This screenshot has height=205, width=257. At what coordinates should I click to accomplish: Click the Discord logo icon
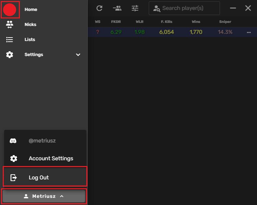(x=13, y=141)
